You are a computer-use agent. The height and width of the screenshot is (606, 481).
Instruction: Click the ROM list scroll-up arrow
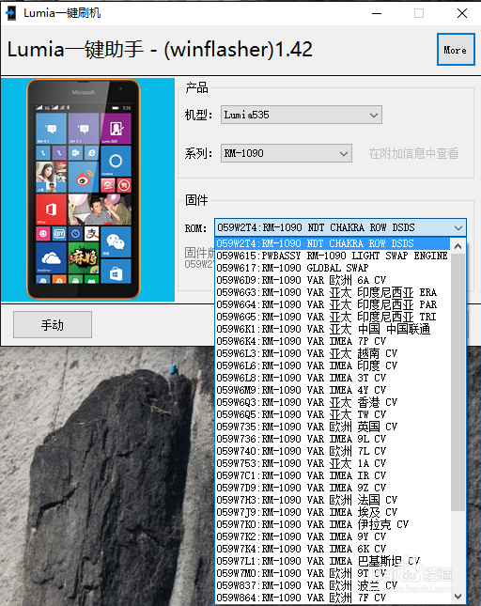pyautogui.click(x=458, y=246)
